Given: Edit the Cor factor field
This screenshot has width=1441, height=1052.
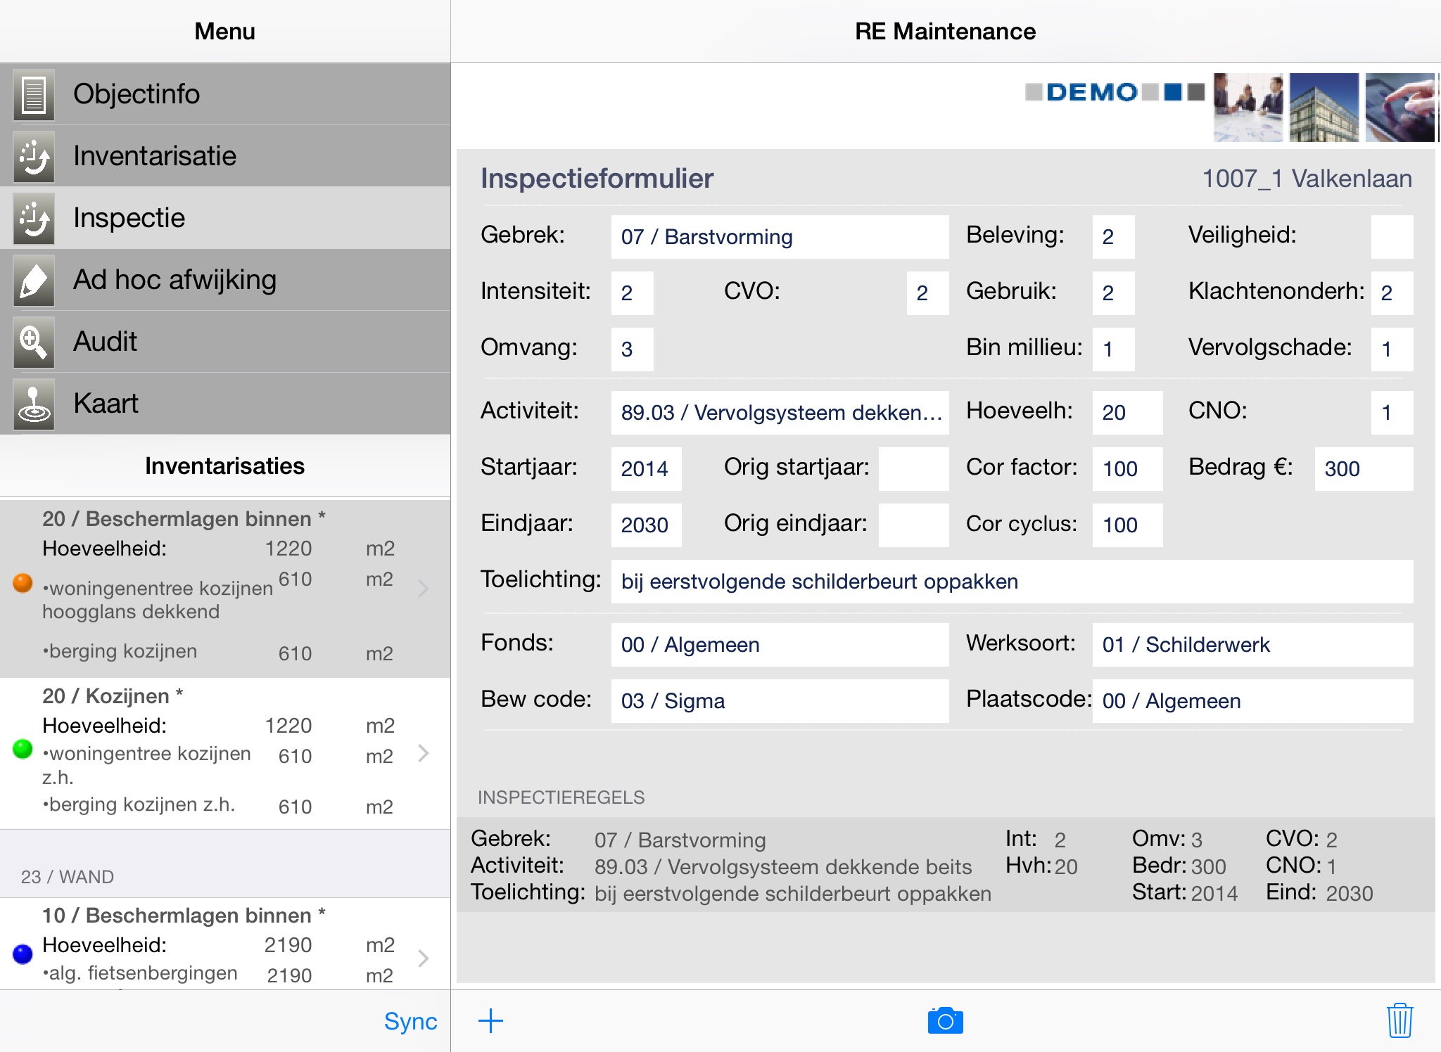Looking at the screenshot, I should tap(1127, 469).
